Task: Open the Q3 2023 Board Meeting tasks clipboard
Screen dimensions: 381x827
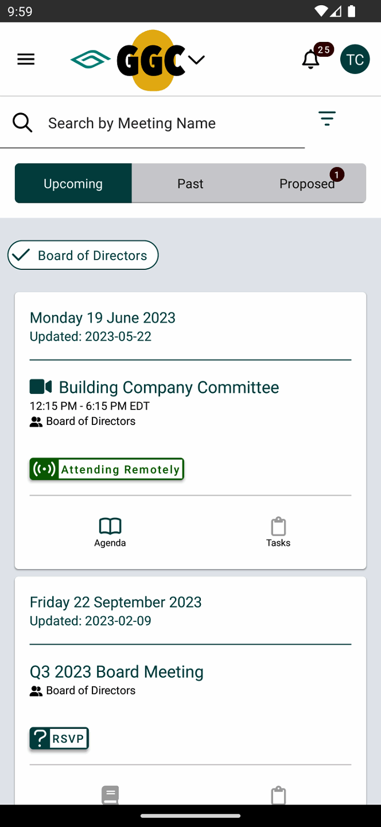Action: click(278, 795)
